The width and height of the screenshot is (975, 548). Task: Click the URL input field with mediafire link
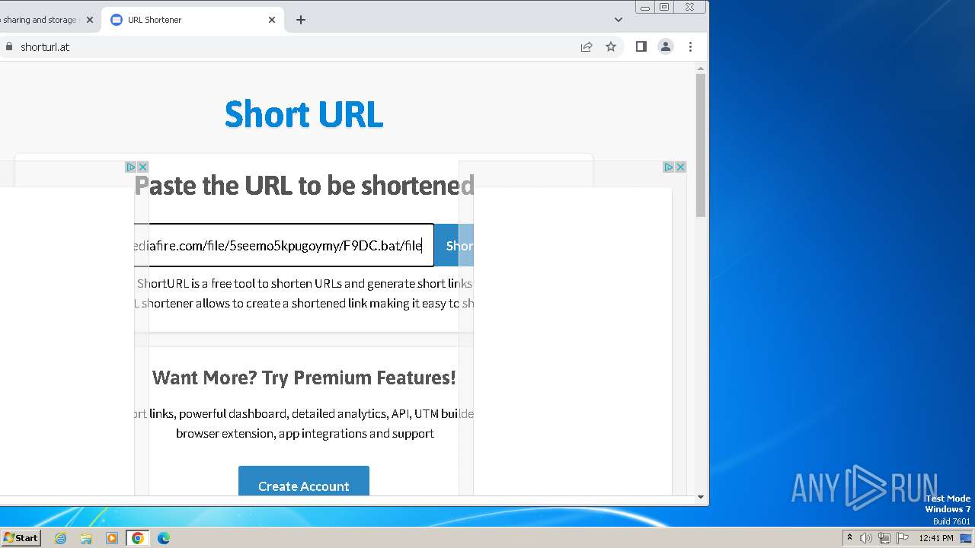pos(284,245)
